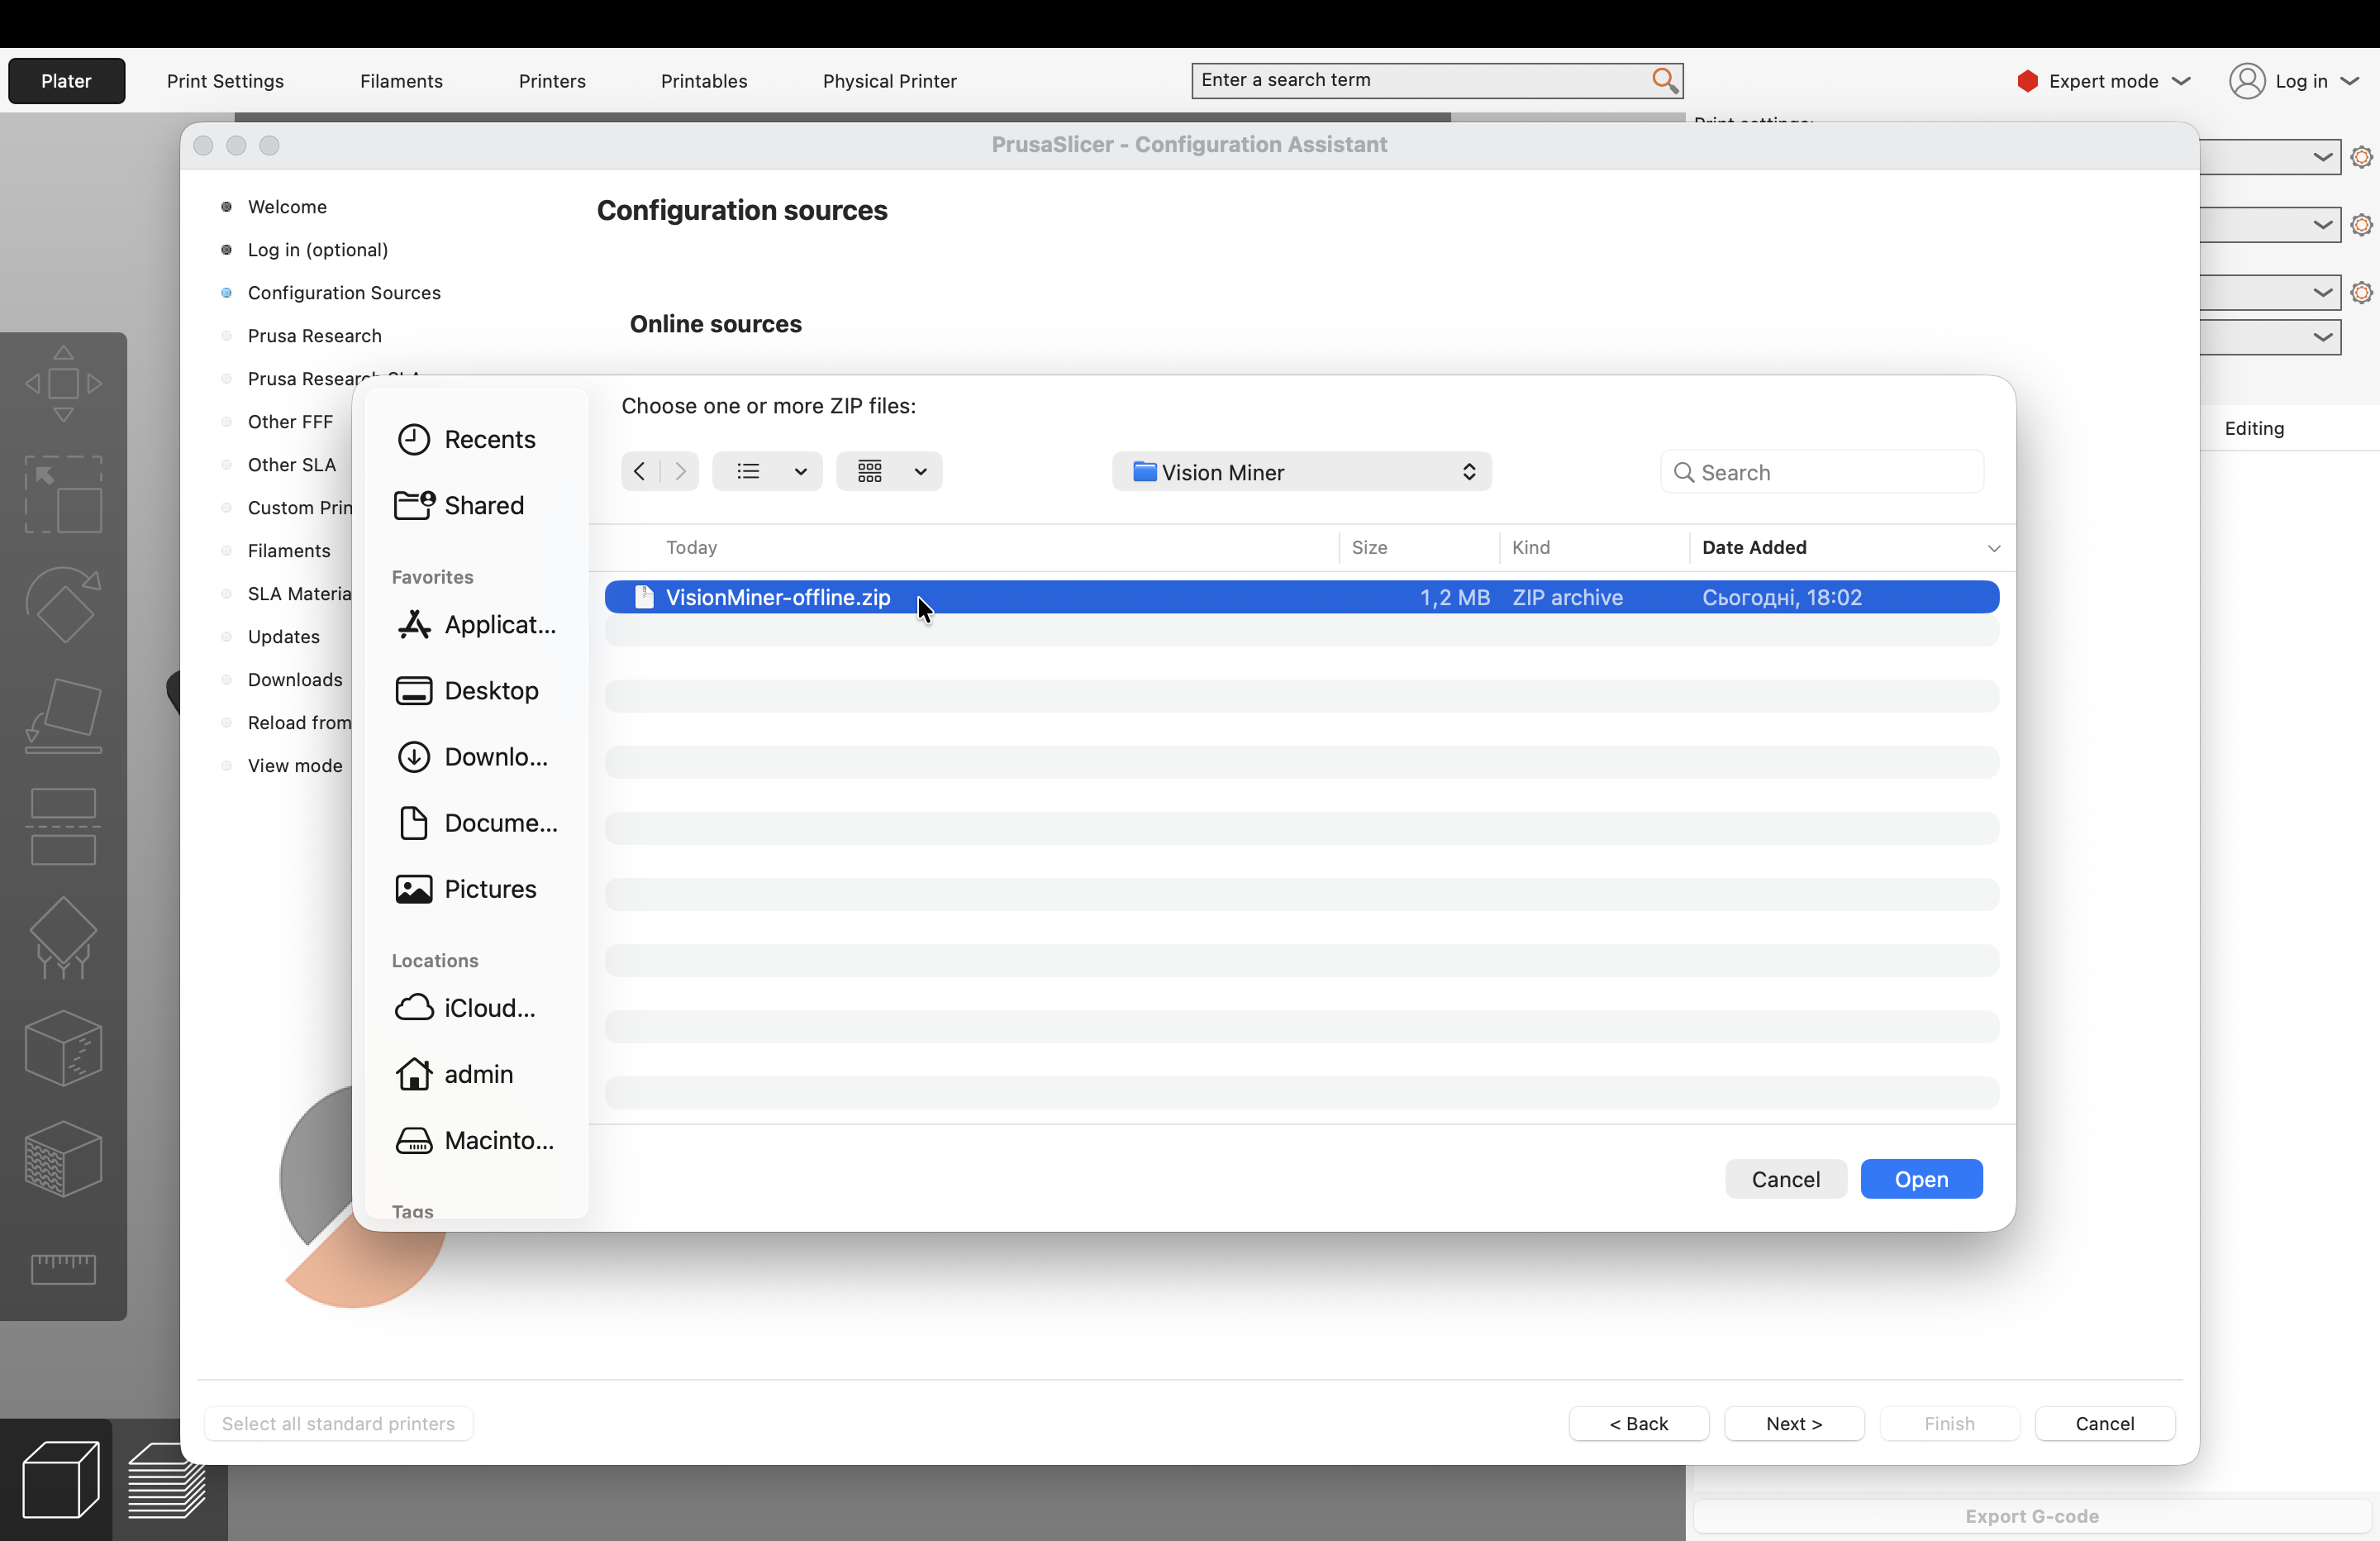The height and width of the screenshot is (1541, 2380).
Task: Click < Back in Configuration Assistant
Action: 1639,1423
